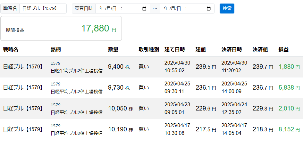This screenshot has height=141, width=303.
Task: Click profit value 8,152 円
Action: click(x=289, y=129)
